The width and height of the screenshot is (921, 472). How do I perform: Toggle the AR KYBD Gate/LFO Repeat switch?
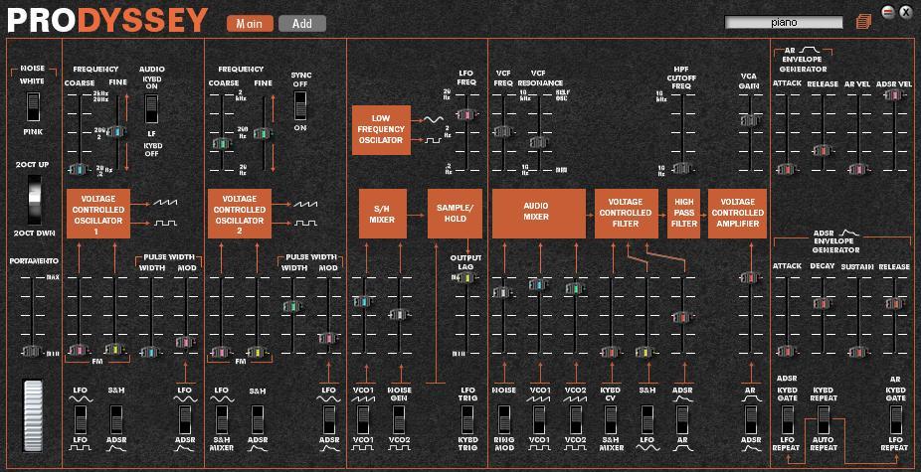(894, 419)
